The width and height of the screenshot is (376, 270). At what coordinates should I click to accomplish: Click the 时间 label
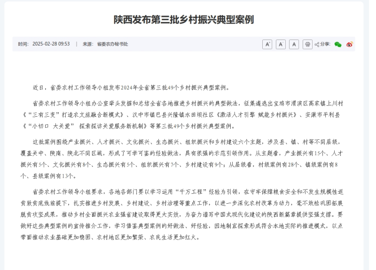pos(23,44)
